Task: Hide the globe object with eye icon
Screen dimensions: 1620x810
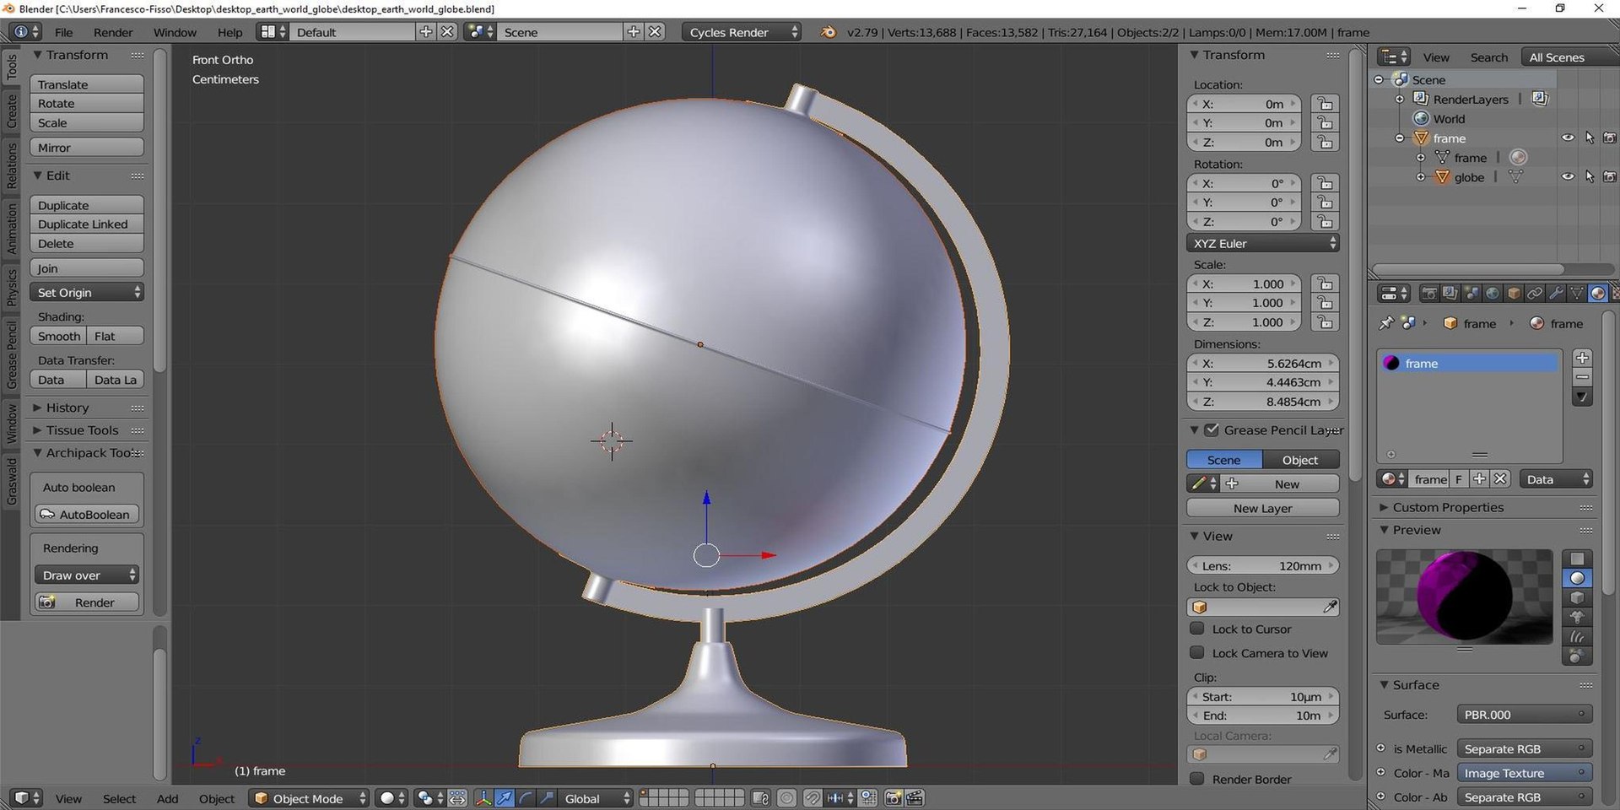Action: coord(1568,176)
